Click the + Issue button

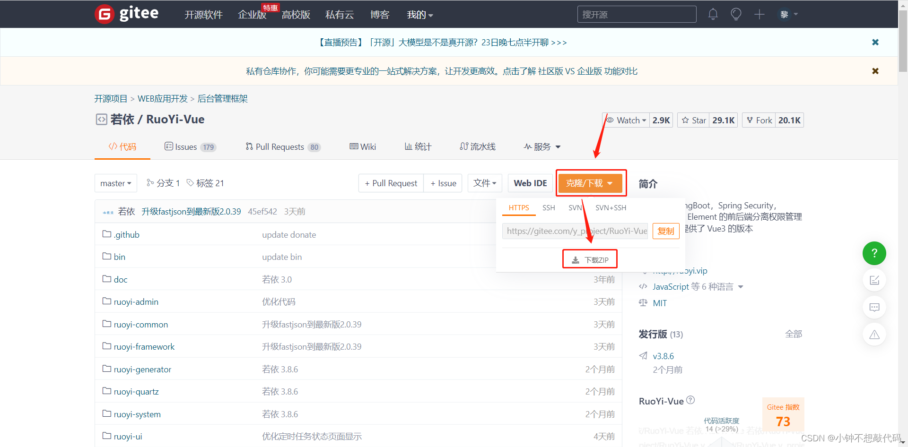point(443,183)
